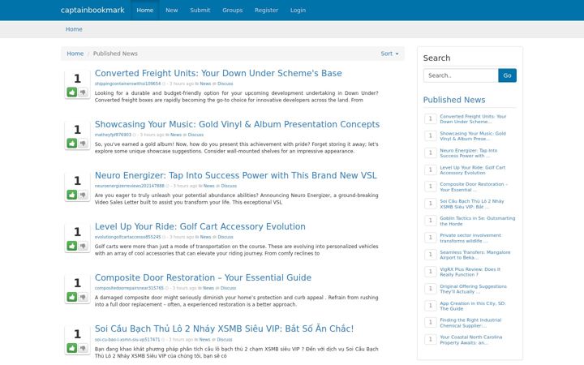Upvote the Composite Door Restoration story
584x365 pixels.
[x=72, y=297]
